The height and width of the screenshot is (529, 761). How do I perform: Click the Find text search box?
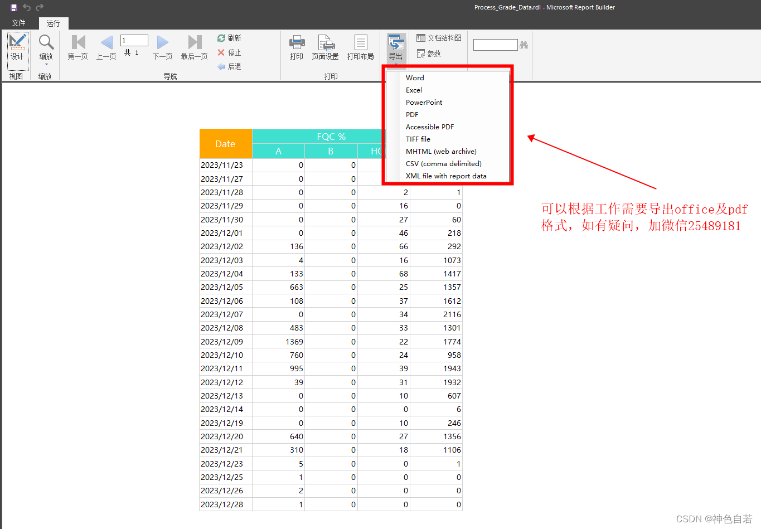[496, 45]
